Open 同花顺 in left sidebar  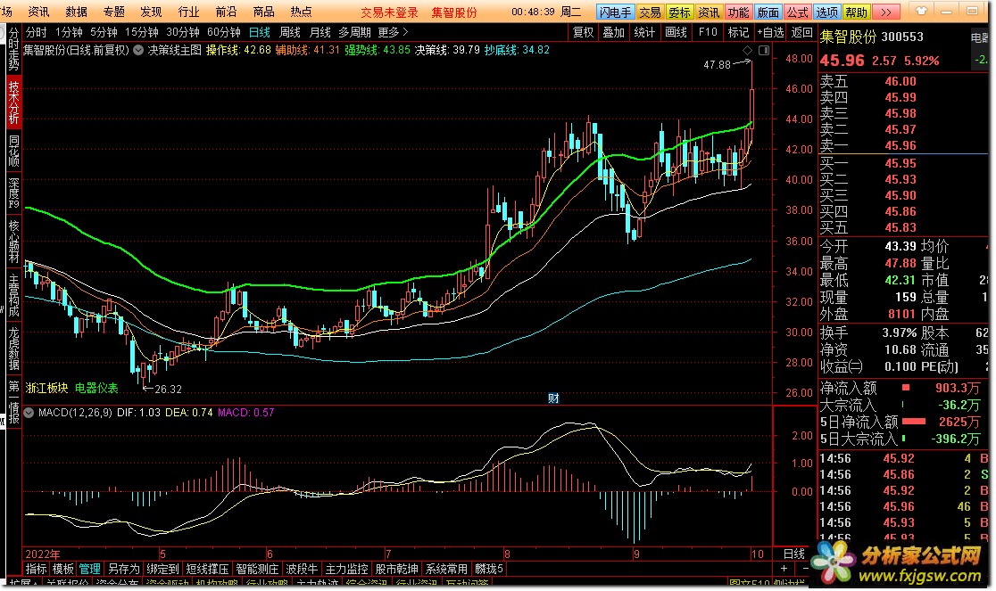point(13,151)
